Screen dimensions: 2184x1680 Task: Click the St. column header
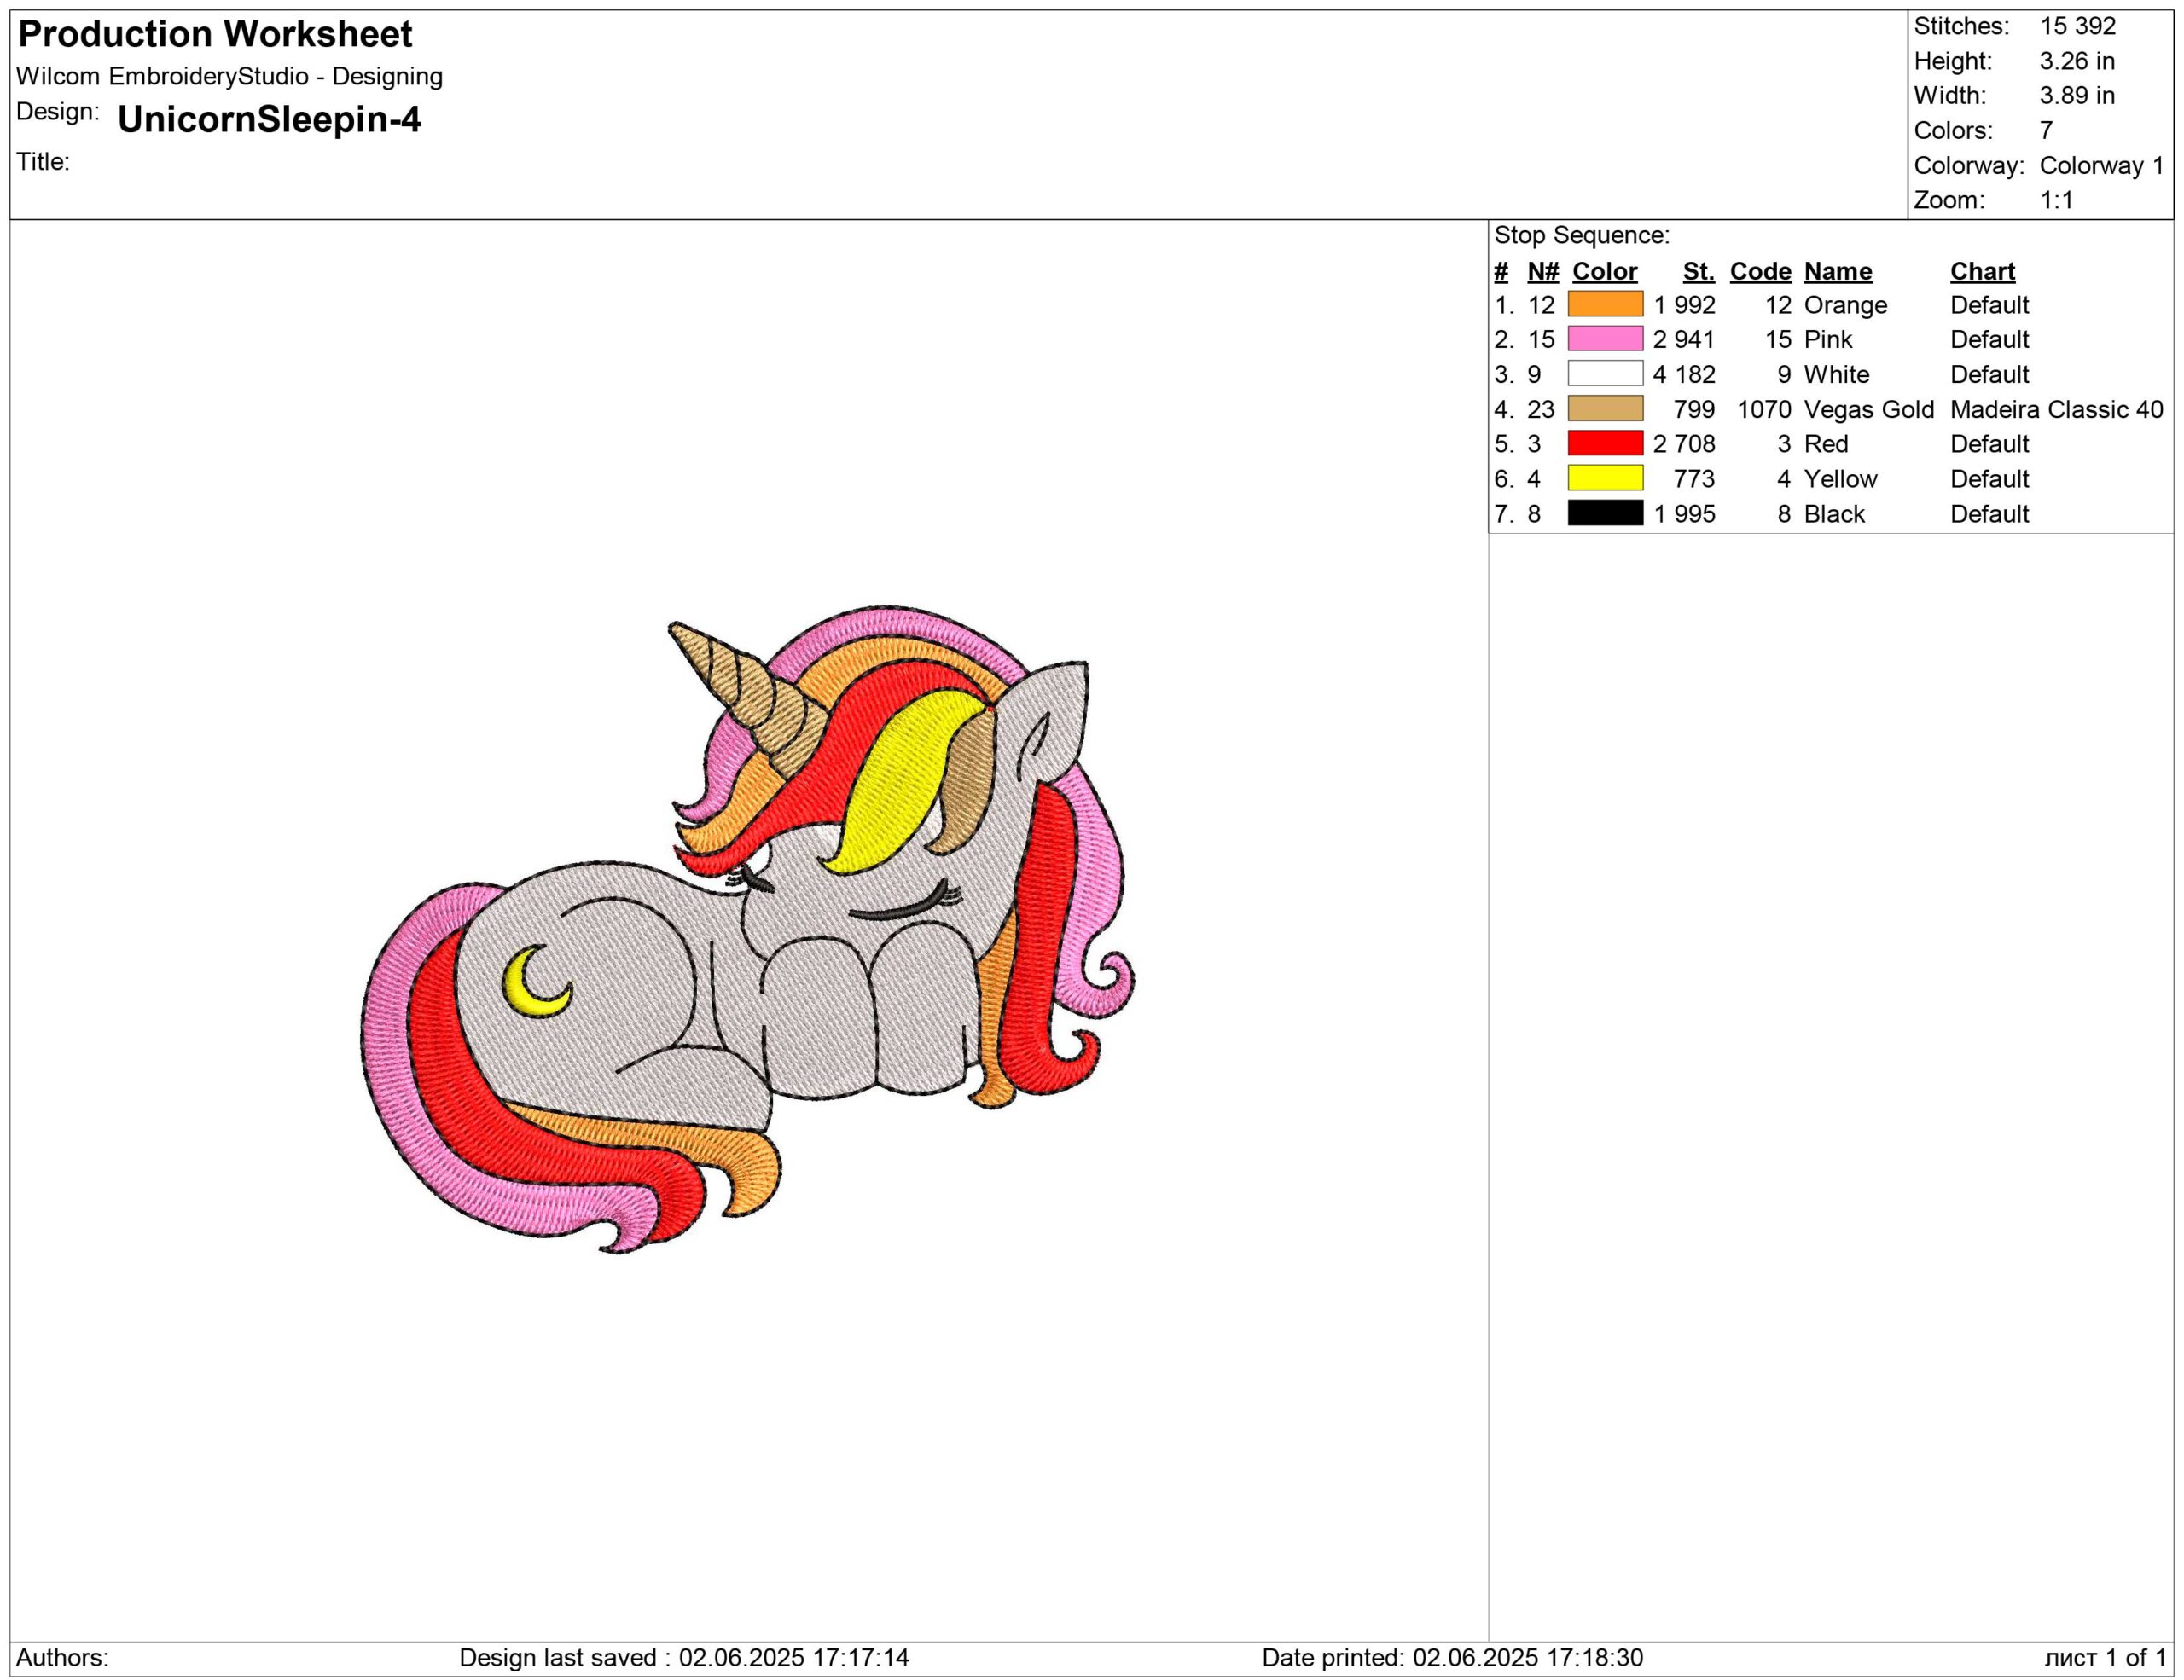click(1698, 271)
